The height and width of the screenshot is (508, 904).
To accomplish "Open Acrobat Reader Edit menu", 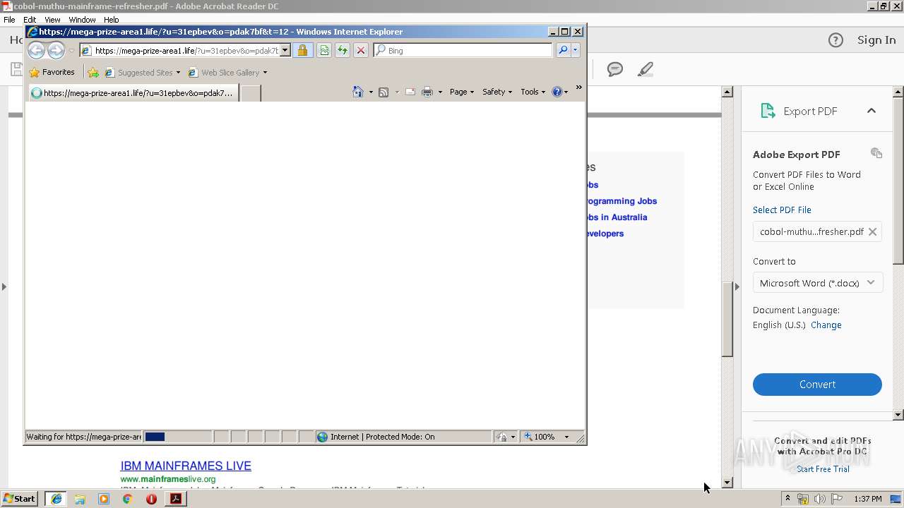I will pyautogui.click(x=30, y=20).
